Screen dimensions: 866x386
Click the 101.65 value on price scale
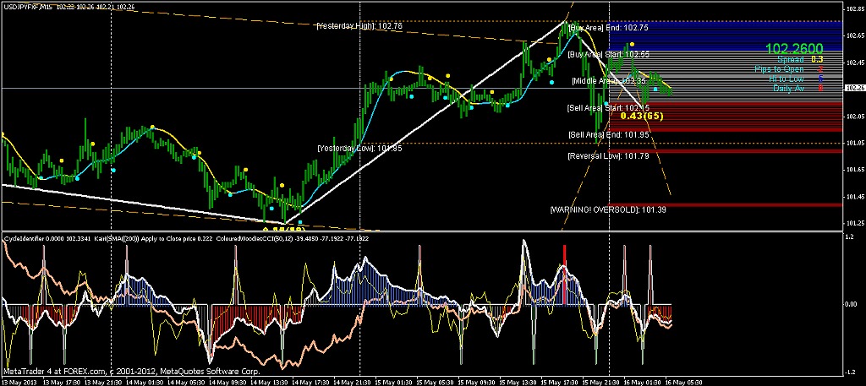pos(854,171)
